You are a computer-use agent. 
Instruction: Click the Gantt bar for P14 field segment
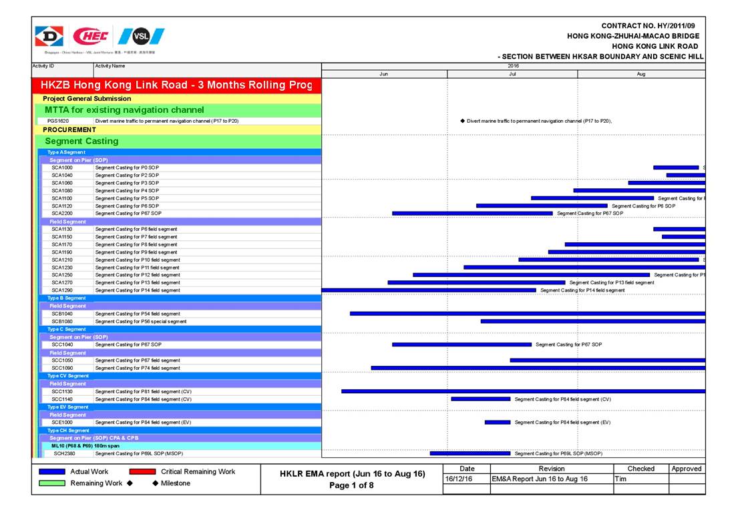coord(429,290)
